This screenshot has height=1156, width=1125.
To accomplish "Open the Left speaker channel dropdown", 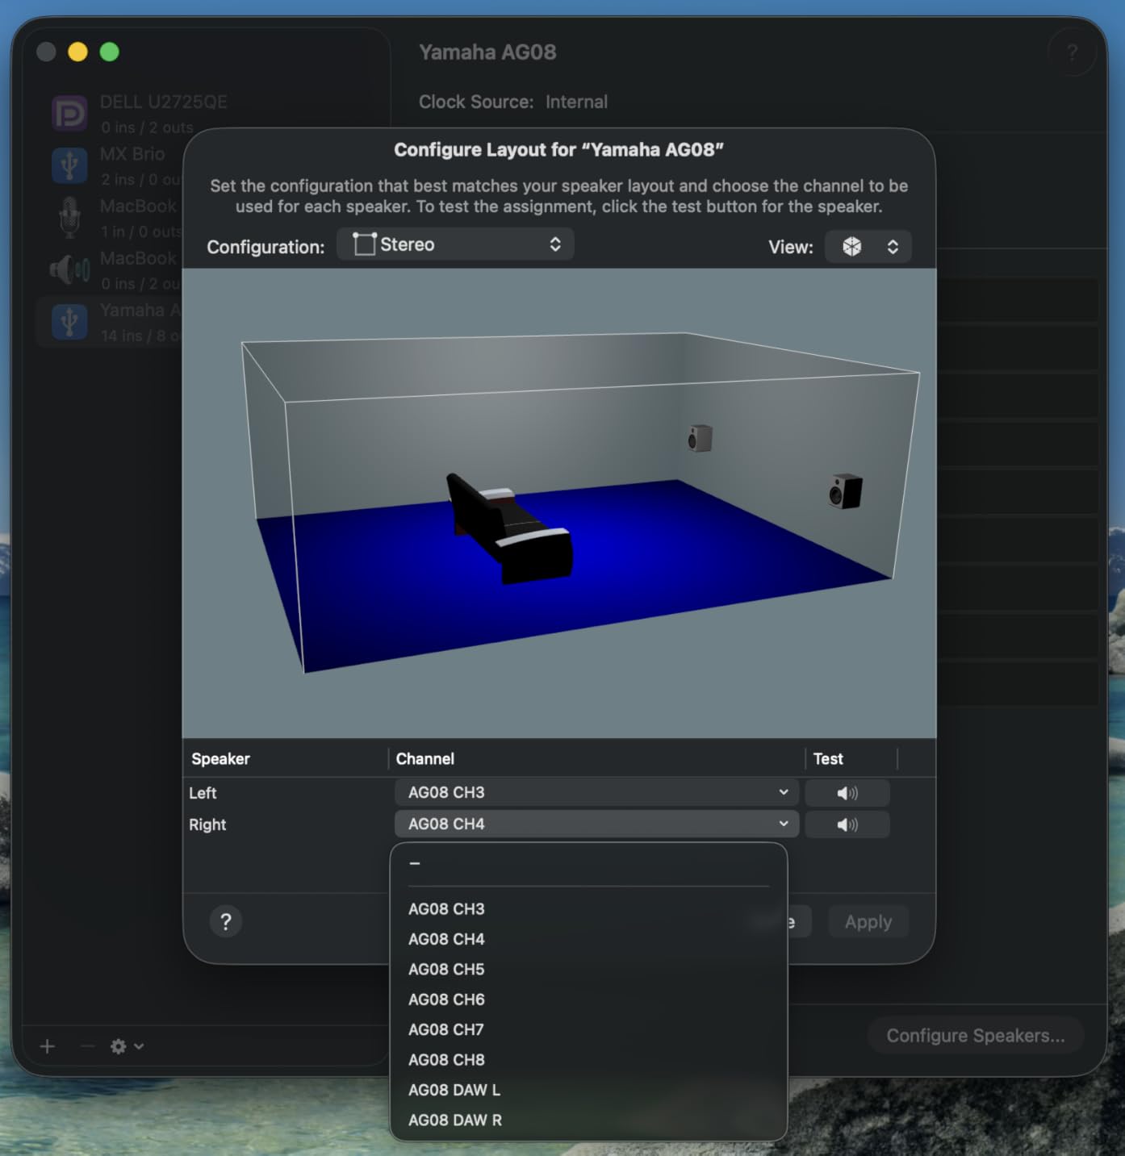I will pos(596,793).
